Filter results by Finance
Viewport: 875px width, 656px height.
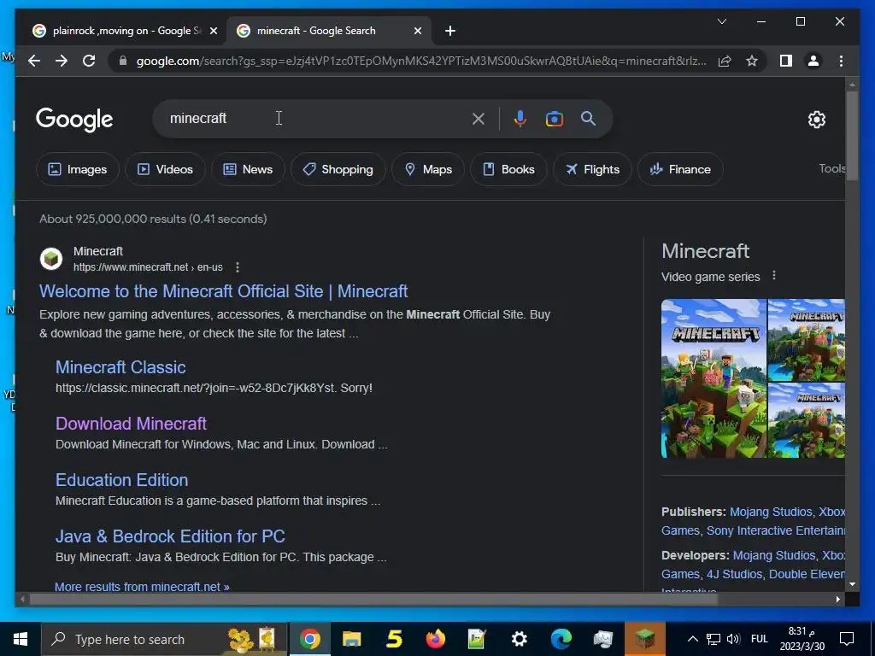pos(680,169)
